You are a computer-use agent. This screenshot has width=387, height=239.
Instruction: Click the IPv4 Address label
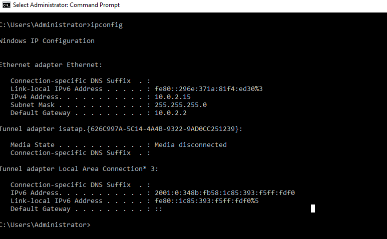coord(34,96)
